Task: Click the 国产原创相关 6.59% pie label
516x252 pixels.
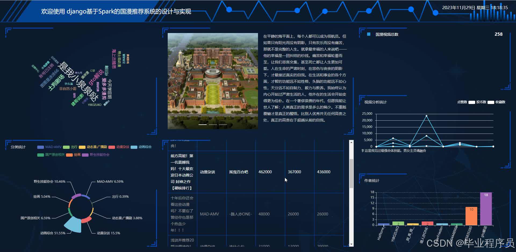Action: 35,218
